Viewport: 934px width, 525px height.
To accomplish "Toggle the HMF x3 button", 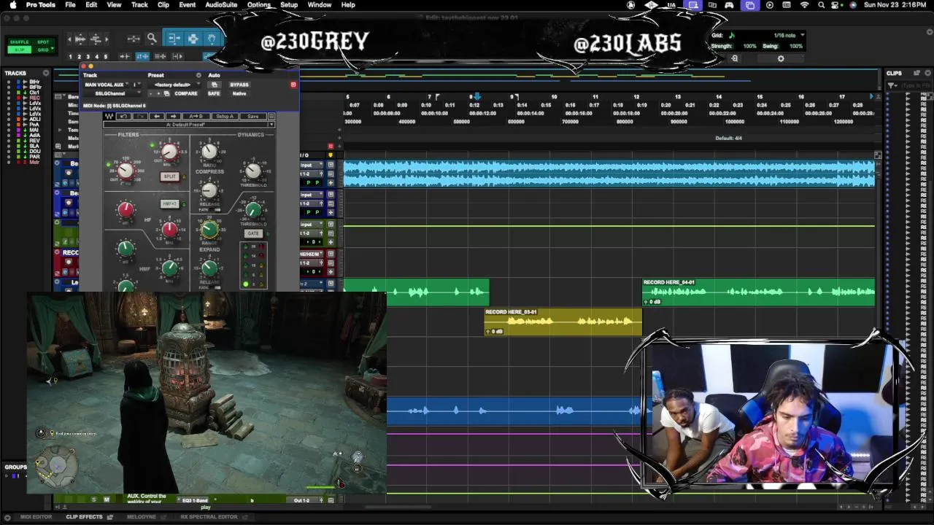I will 169,204.
